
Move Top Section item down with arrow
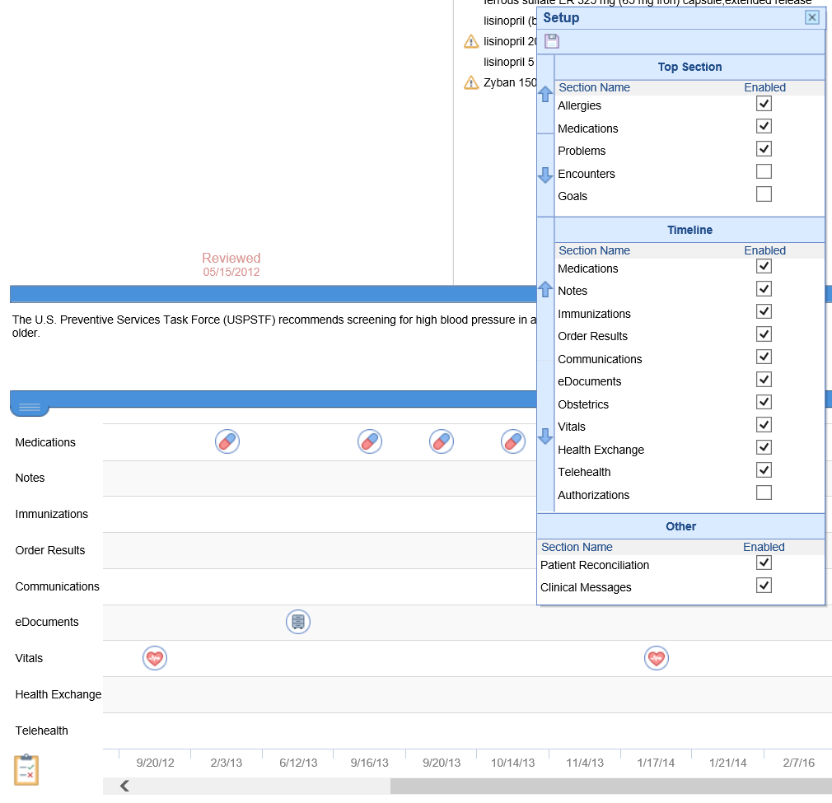tap(545, 175)
